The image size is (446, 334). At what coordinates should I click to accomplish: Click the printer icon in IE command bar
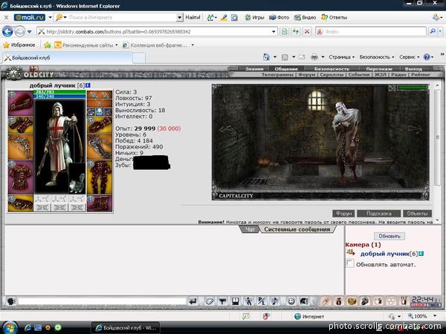314,57
